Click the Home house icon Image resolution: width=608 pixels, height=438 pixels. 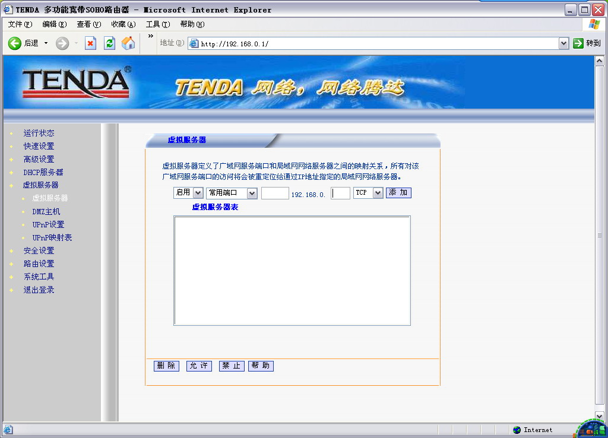coord(128,43)
